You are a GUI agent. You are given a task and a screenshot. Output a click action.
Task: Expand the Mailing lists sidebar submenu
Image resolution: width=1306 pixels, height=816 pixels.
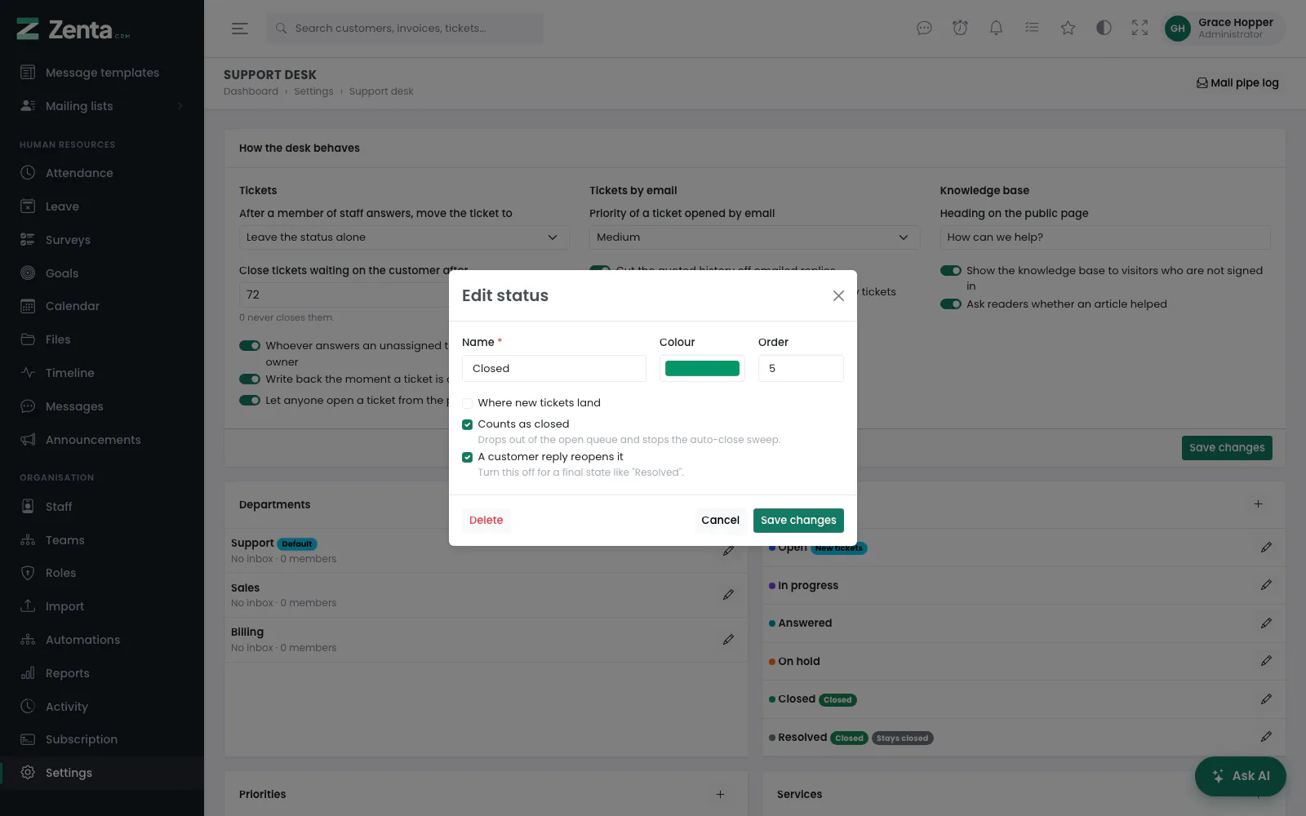tap(102, 106)
